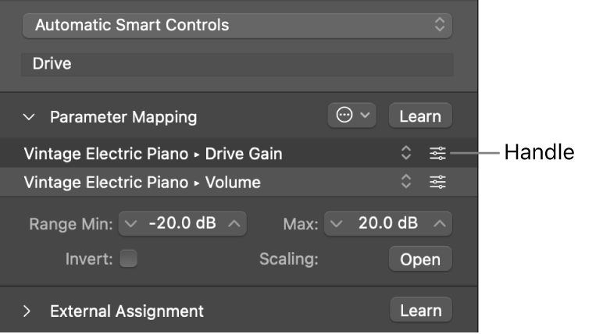Open the Drive Gain parameter popup arrows
The height and width of the screenshot is (334, 603).
(405, 154)
